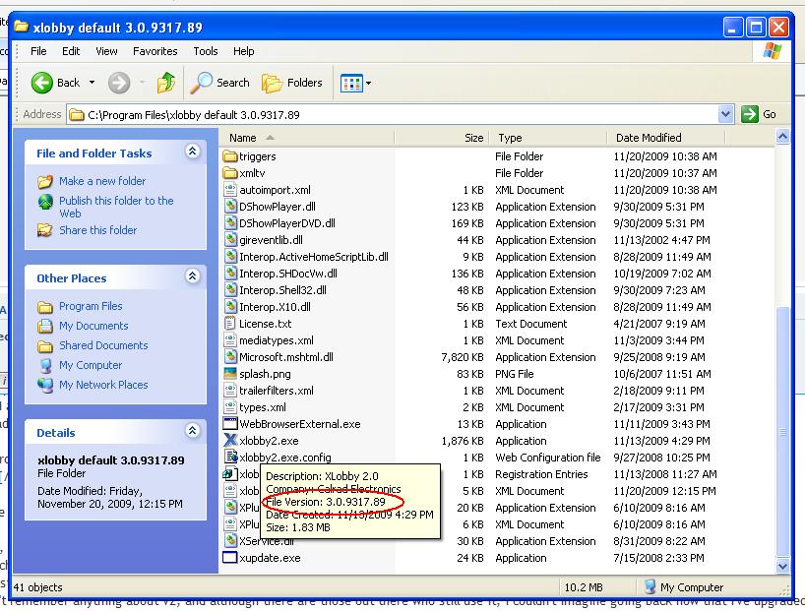Click the Publish to Web globe icon
This screenshot has width=805, height=611.
[x=45, y=202]
